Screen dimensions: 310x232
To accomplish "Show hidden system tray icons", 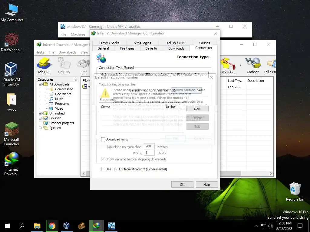I will [256, 226].
